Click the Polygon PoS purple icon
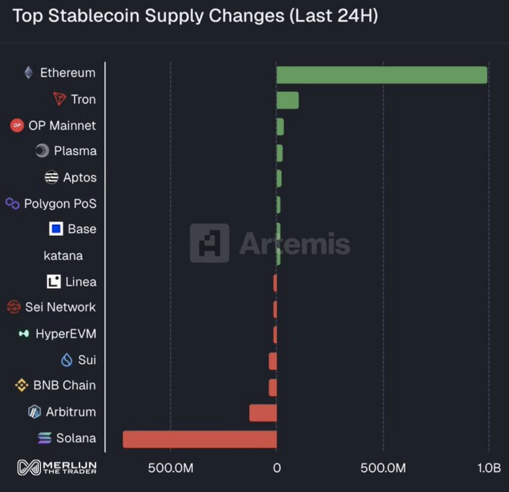The width and height of the screenshot is (509, 492). [x=13, y=204]
